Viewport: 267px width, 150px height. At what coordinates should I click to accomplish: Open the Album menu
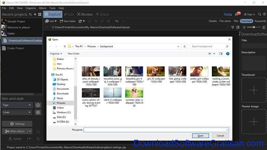42,8
